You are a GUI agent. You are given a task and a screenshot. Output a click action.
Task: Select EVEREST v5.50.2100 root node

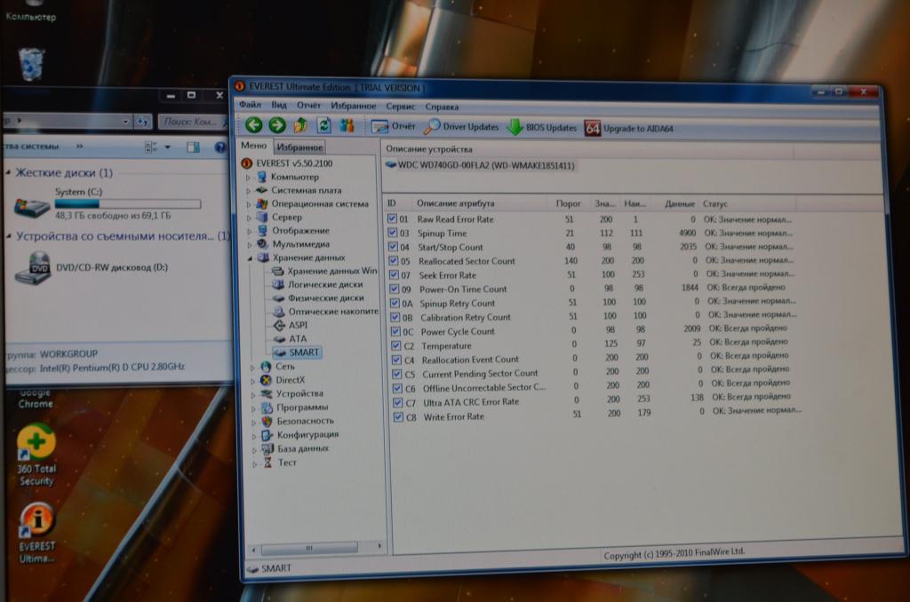pos(287,163)
